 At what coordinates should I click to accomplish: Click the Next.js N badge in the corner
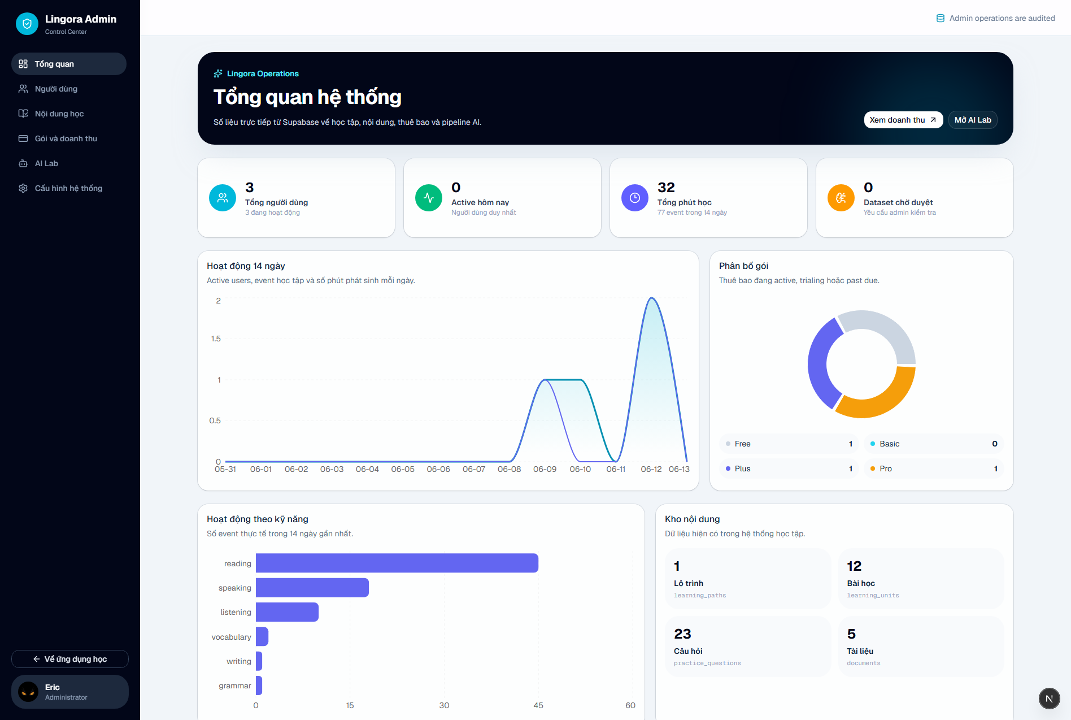1049,699
